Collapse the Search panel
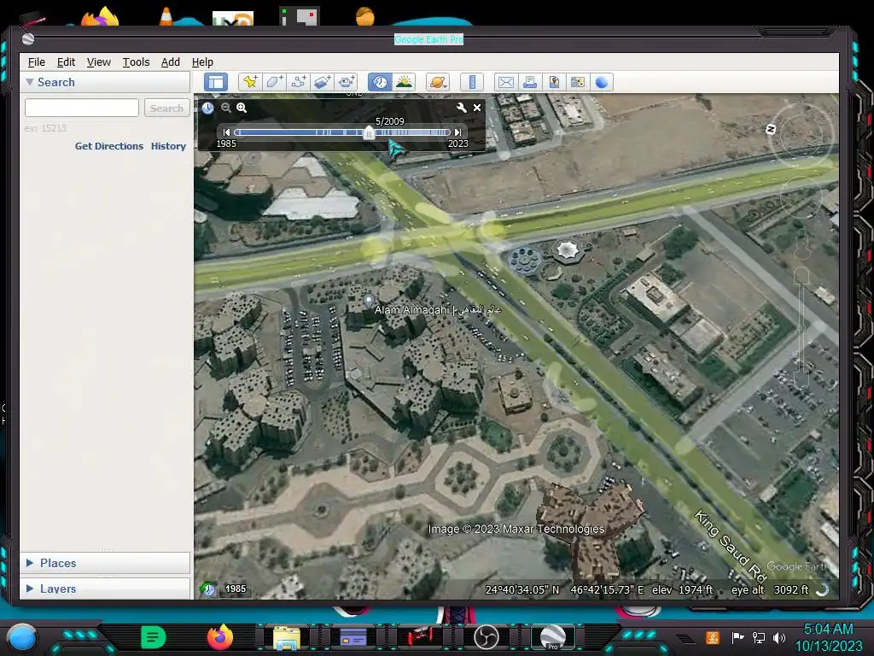 coord(30,82)
